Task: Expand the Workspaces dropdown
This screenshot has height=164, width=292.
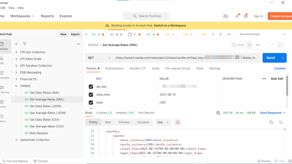Action: click(x=22, y=16)
